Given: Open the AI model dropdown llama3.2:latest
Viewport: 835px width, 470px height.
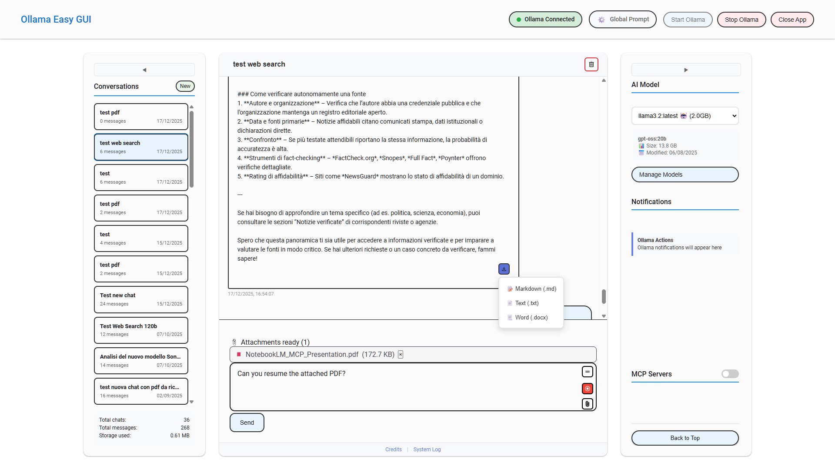Looking at the screenshot, I should pos(685,116).
